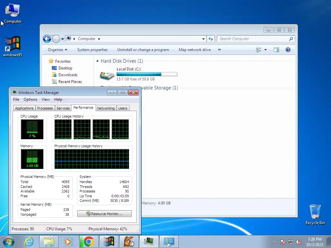Select the windows95 desktop shortcut

point(12,46)
